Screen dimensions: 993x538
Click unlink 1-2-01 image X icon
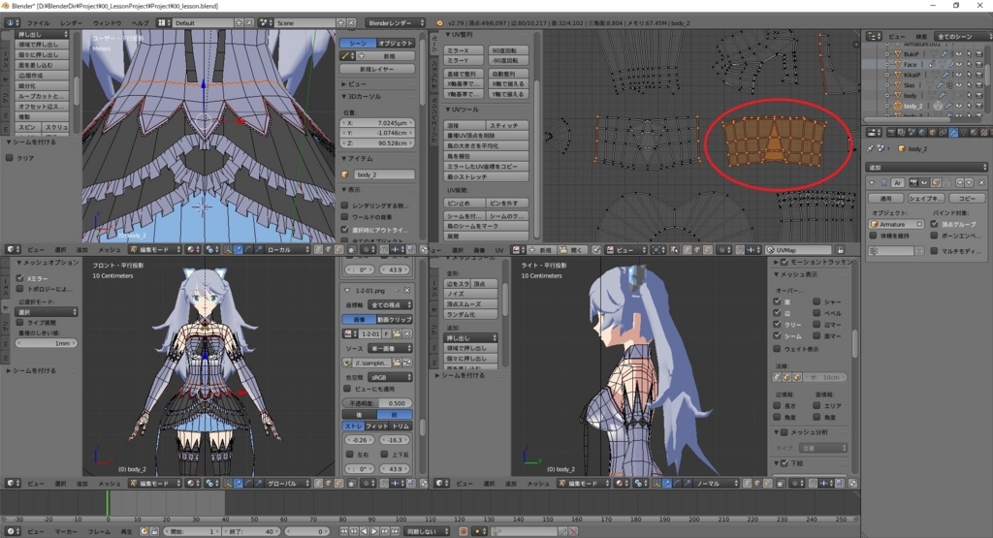407,333
